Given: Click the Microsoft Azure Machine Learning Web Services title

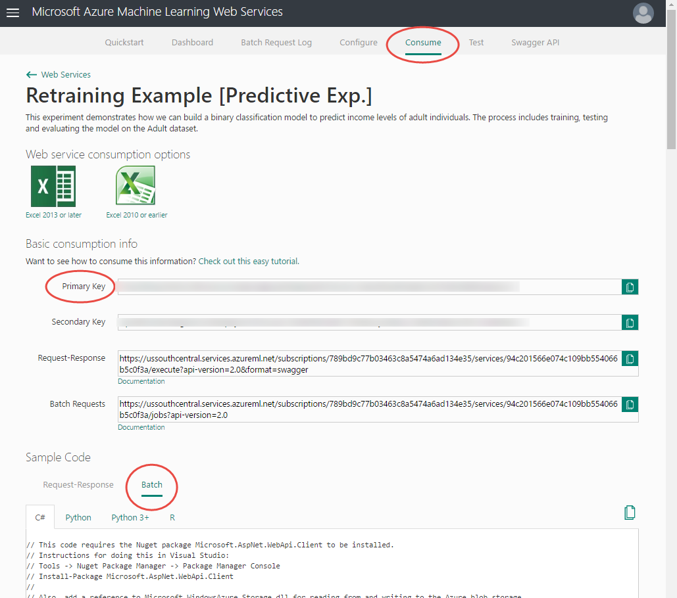Looking at the screenshot, I should pos(157,12).
